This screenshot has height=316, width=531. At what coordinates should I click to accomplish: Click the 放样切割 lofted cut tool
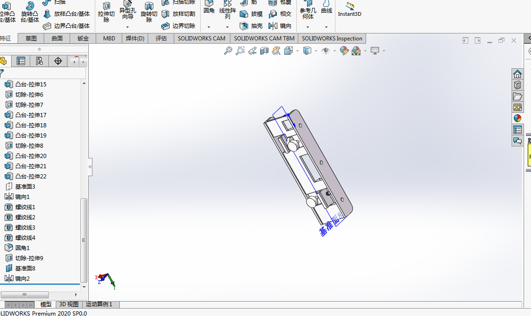pyautogui.click(x=178, y=14)
